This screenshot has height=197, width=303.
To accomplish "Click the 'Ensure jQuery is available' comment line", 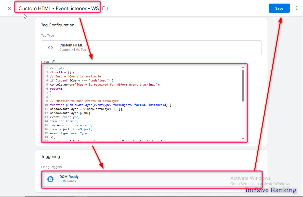I will pyautogui.click(x=75, y=76).
